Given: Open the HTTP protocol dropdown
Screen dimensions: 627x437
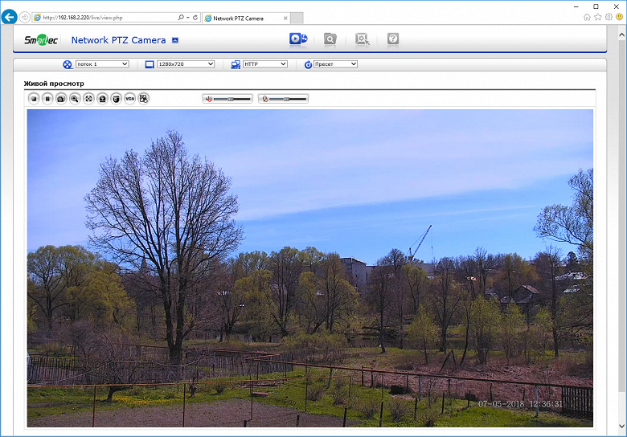Looking at the screenshot, I should (265, 64).
